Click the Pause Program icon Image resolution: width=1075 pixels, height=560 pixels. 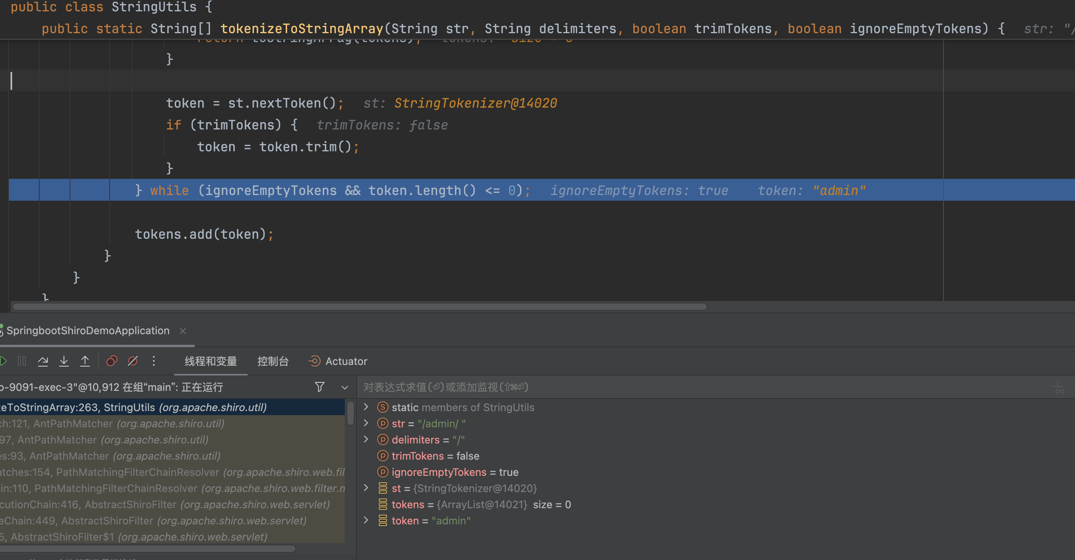click(22, 361)
